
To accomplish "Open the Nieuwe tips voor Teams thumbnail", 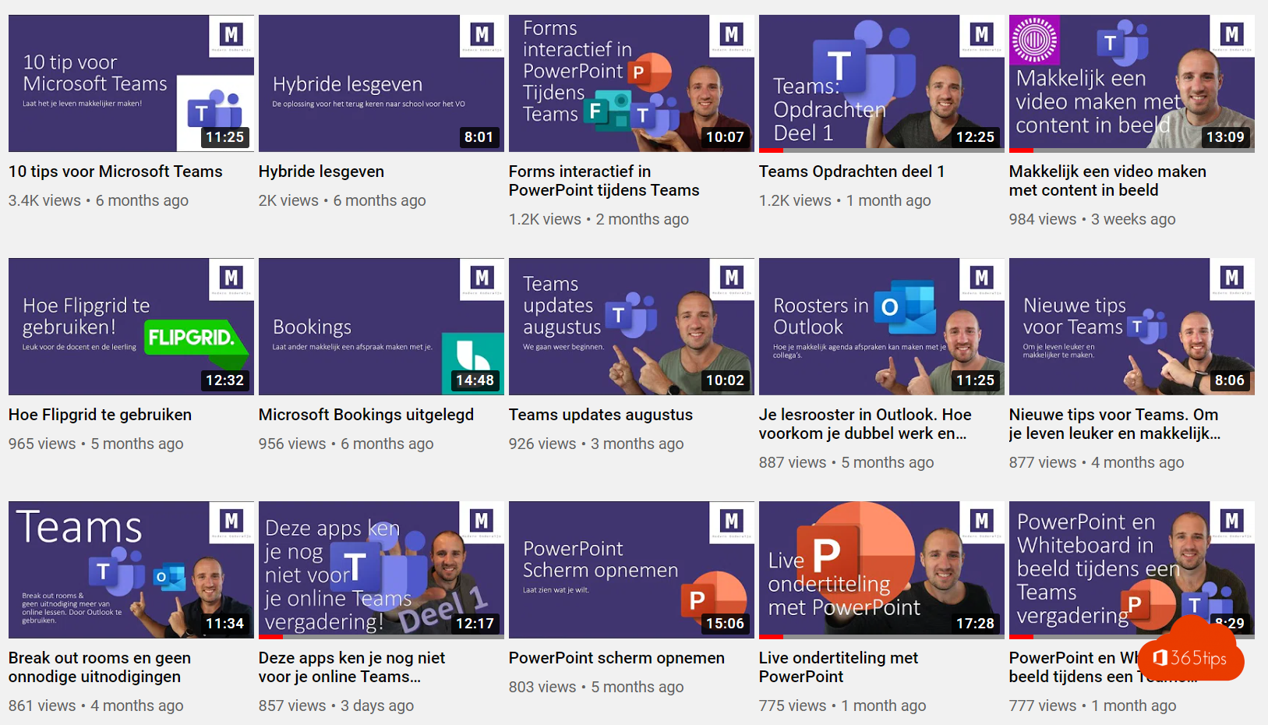I will tap(1132, 327).
